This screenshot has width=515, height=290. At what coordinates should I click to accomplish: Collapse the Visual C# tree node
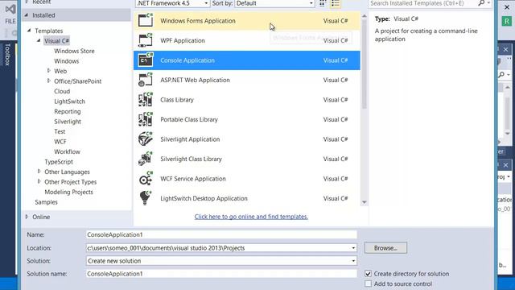pos(39,40)
